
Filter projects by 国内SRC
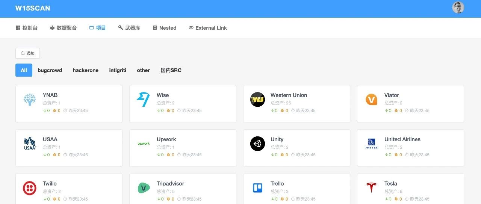click(x=171, y=70)
